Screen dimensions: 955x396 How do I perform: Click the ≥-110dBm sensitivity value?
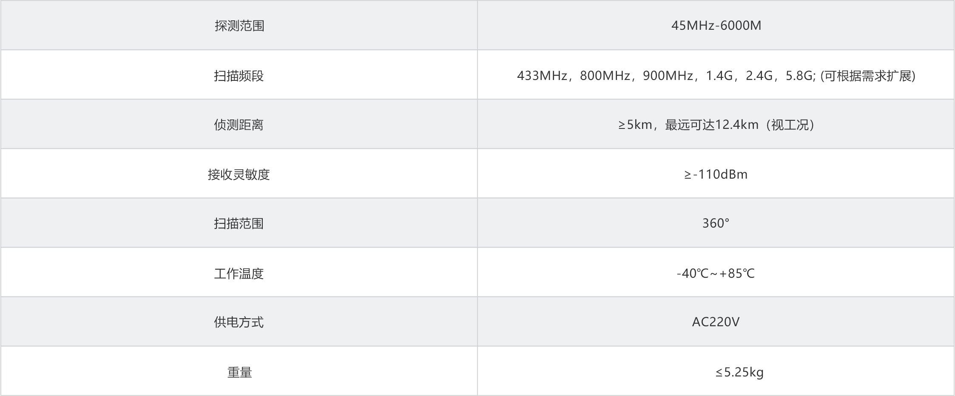(x=716, y=174)
